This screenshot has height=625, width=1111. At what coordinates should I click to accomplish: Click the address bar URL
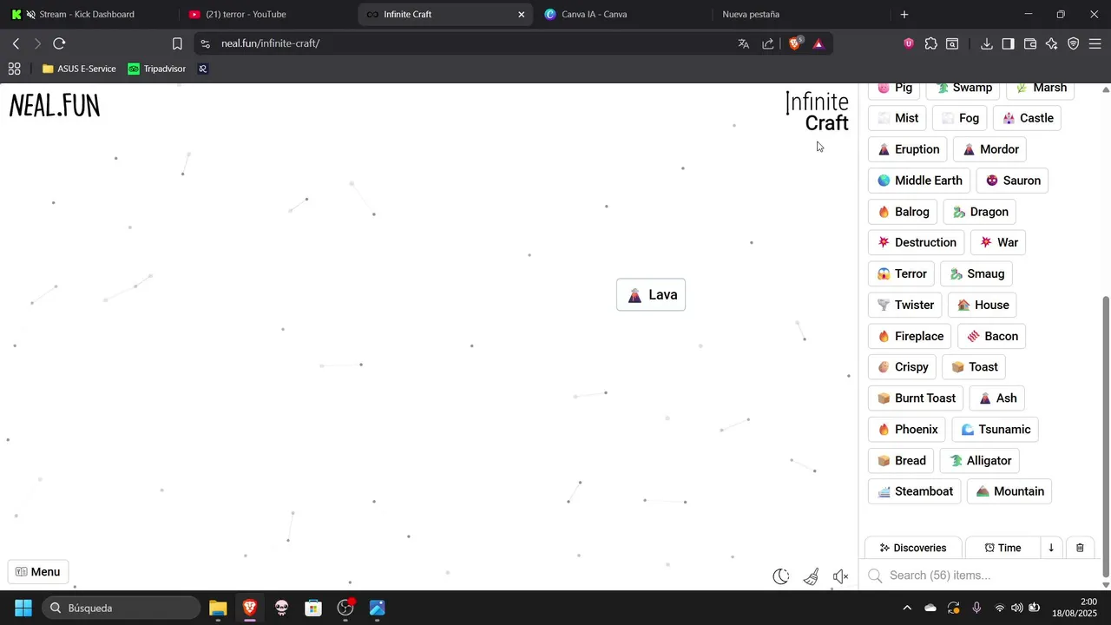(x=270, y=43)
